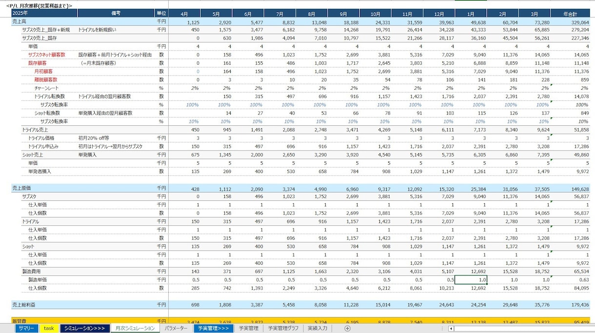Click the 月初顧客 row label
The height and width of the screenshot is (333, 595).
pyautogui.click(x=43, y=71)
